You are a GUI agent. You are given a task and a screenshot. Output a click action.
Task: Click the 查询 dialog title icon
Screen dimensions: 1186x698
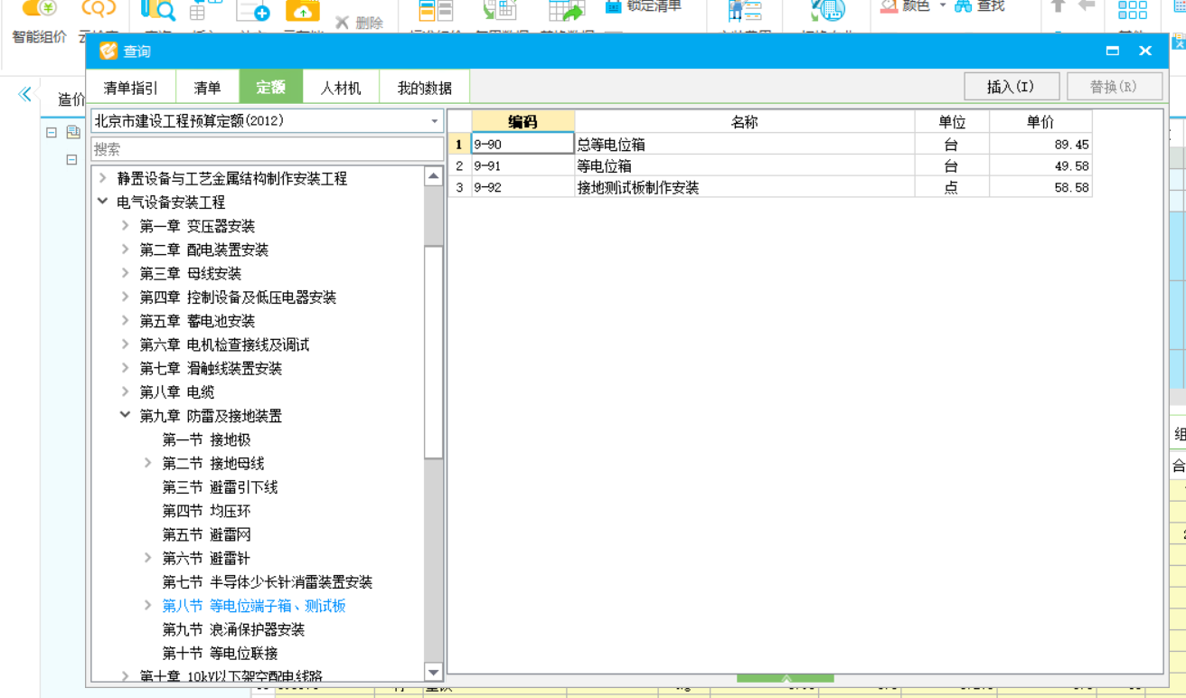coord(108,51)
